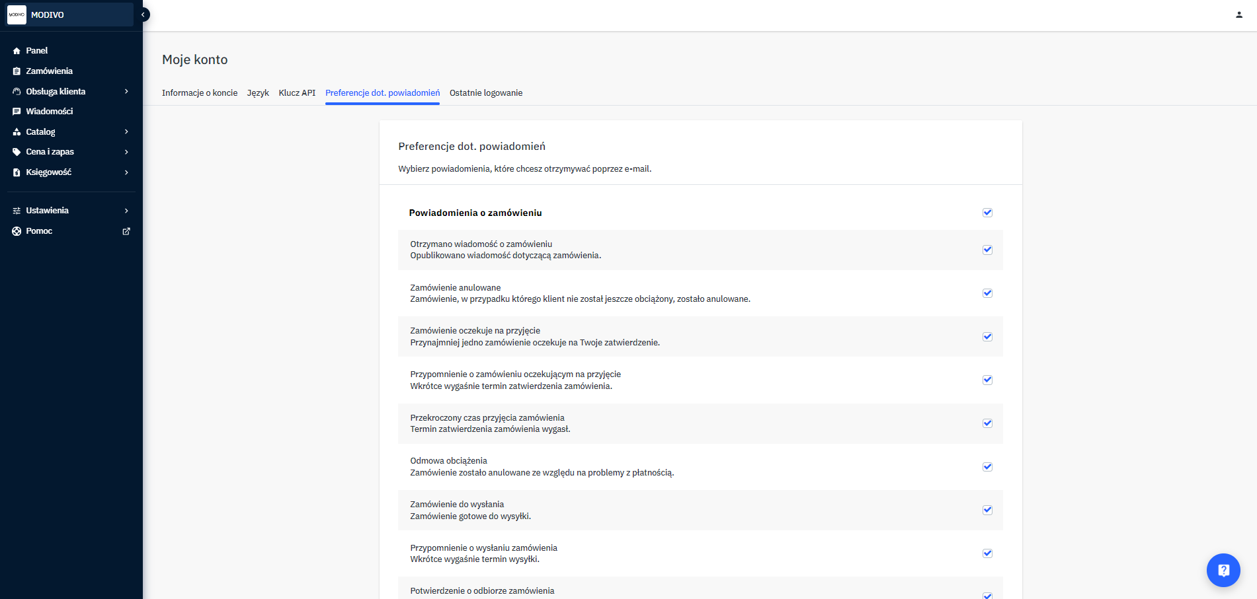Toggle the Powiadomienia o zamówieniu checkbox
1257x599 pixels.
[987, 212]
